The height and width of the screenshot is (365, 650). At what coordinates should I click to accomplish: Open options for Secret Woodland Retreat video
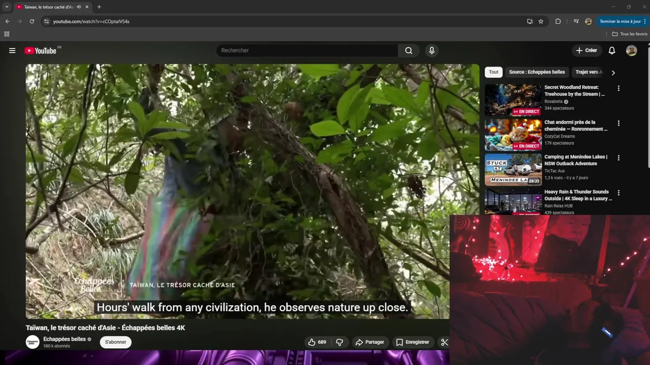click(619, 88)
